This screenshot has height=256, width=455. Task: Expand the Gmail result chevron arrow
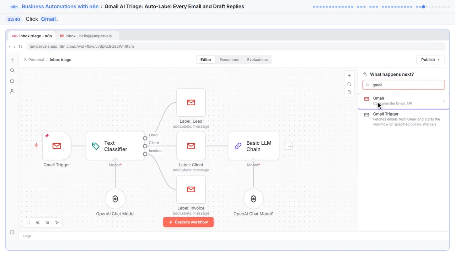[x=444, y=101]
